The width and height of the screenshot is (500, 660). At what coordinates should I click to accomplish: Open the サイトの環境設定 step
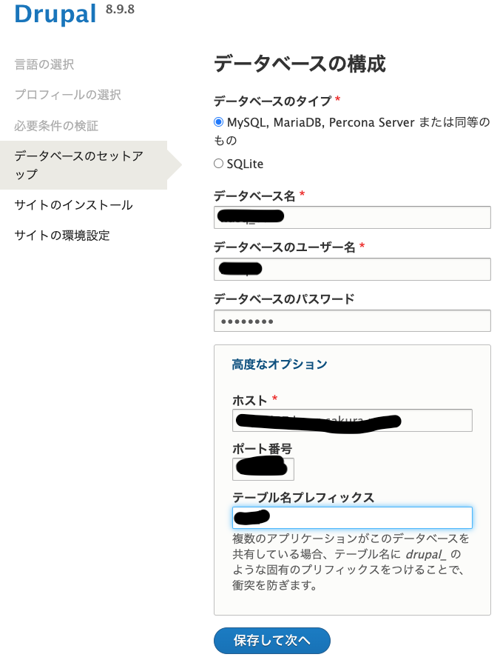[62, 236]
